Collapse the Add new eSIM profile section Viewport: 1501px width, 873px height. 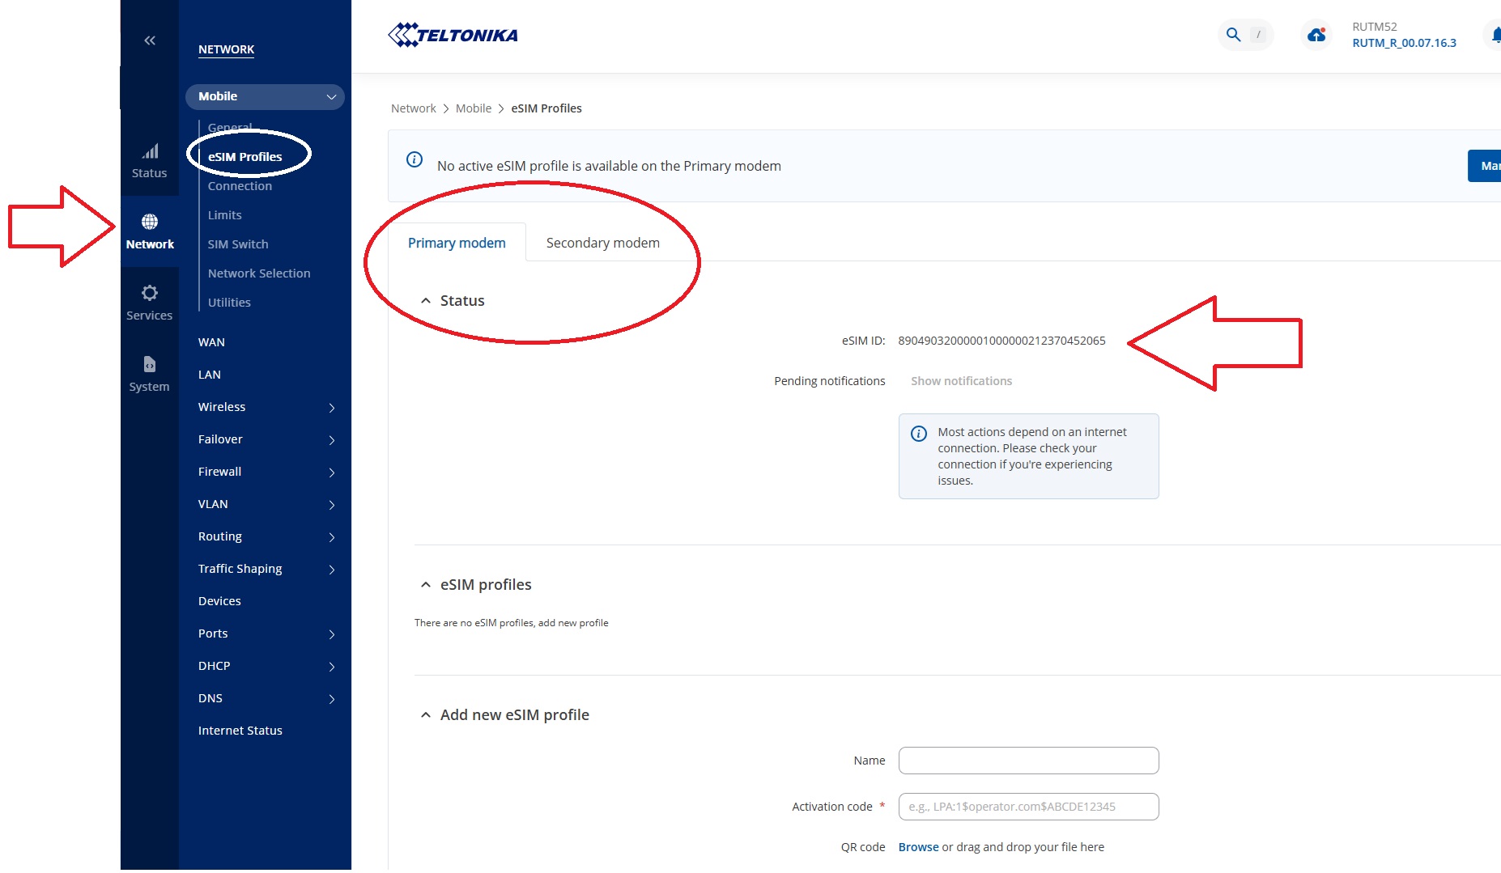click(427, 714)
